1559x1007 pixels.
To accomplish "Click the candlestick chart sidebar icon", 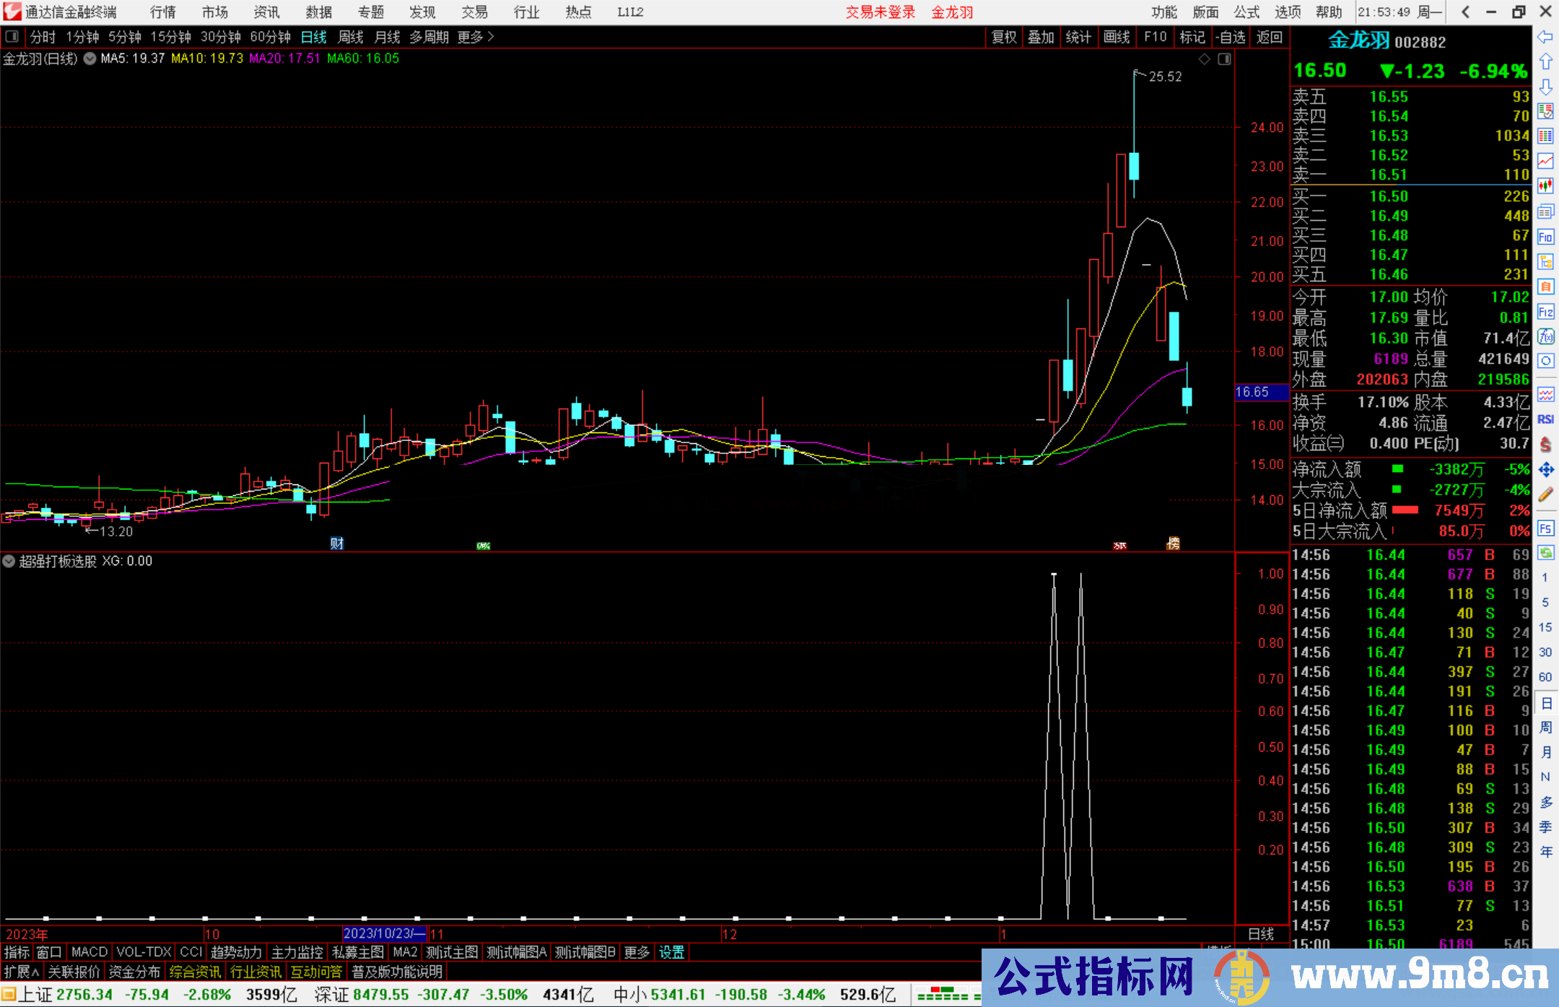I will coord(1545,186).
